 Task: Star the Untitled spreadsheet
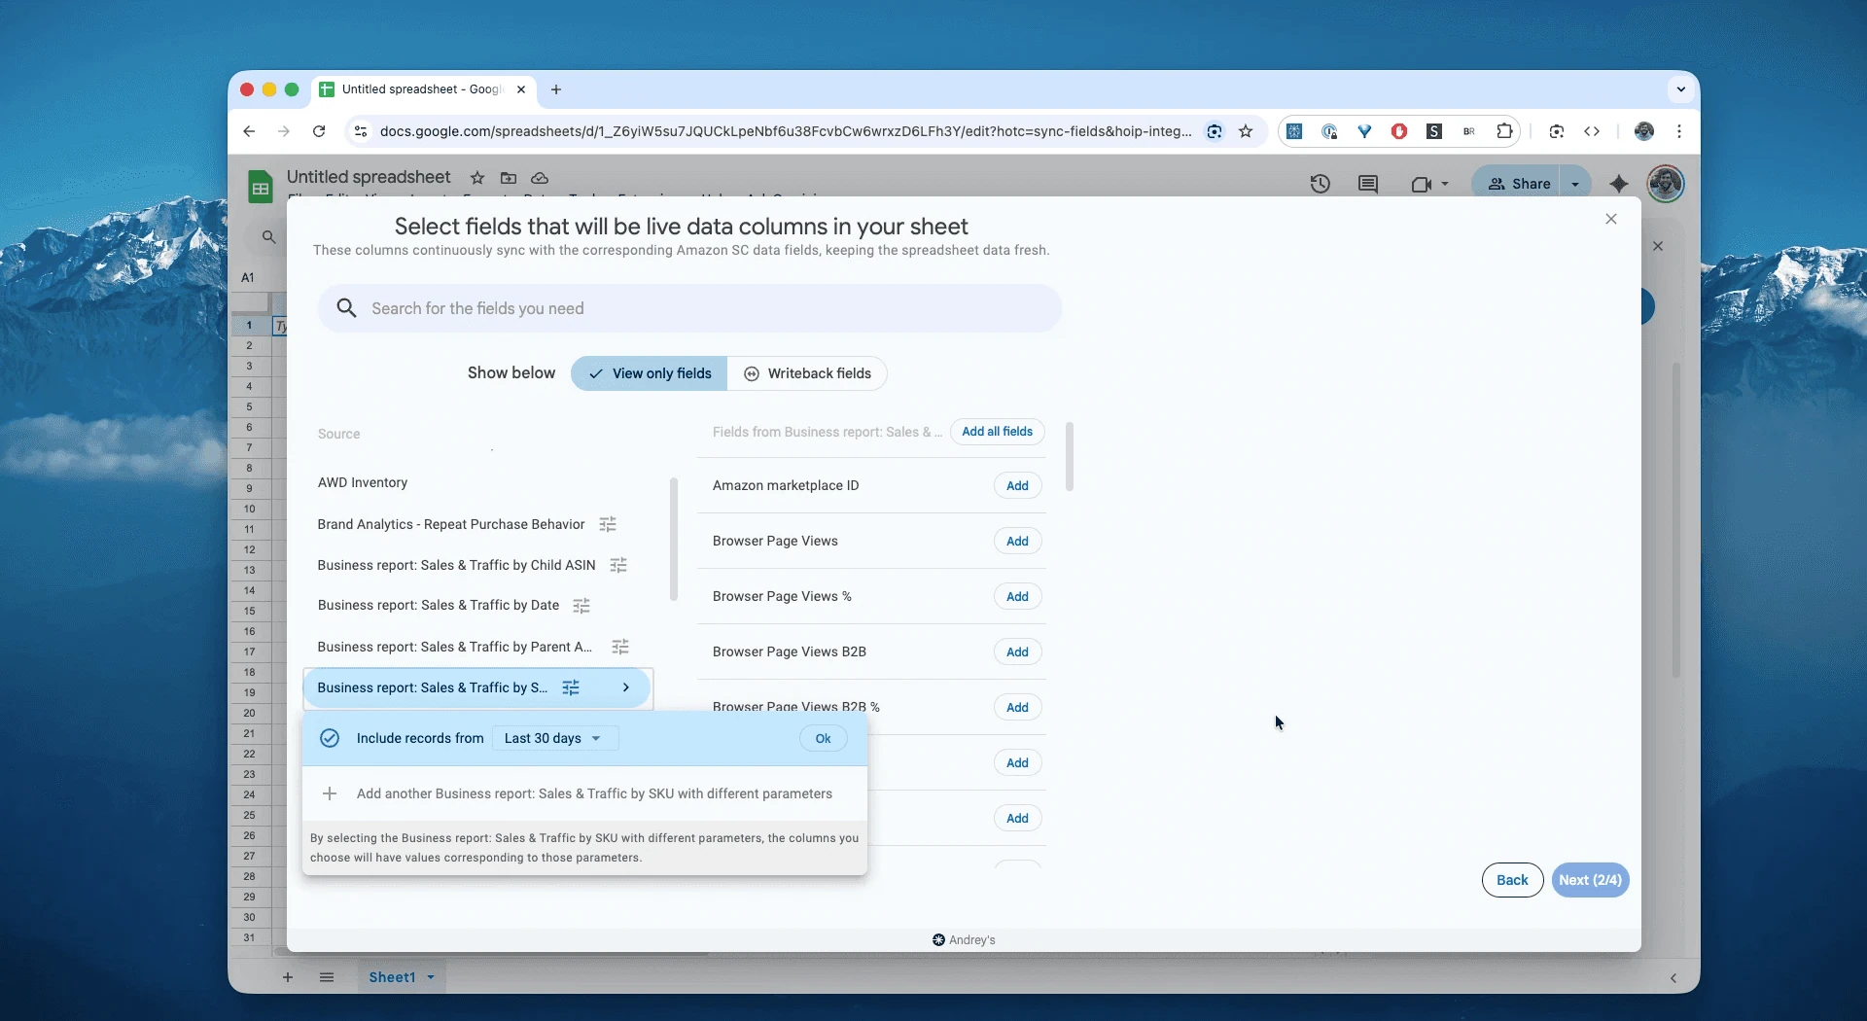[477, 178]
